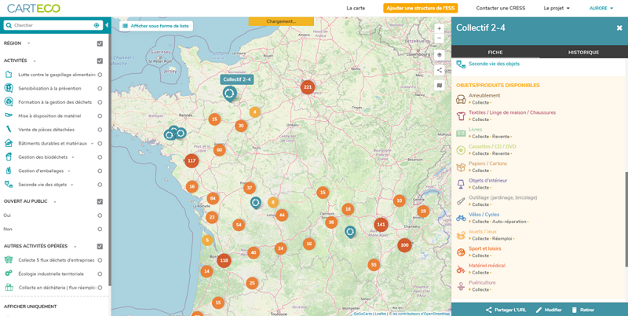Click the map share icon
The height and width of the screenshot is (316, 628).
click(x=439, y=70)
